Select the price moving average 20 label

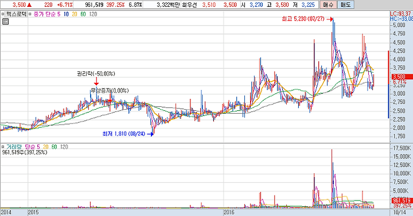pos(75,14)
